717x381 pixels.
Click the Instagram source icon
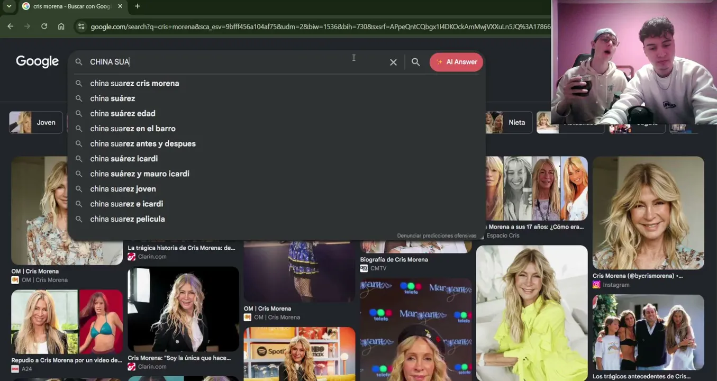(596, 285)
